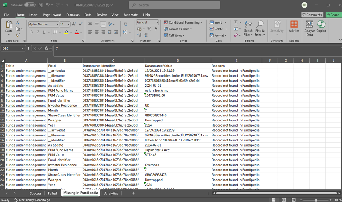The image size is (342, 202).
Task: Toggle italic formatting
Action: (38, 32)
